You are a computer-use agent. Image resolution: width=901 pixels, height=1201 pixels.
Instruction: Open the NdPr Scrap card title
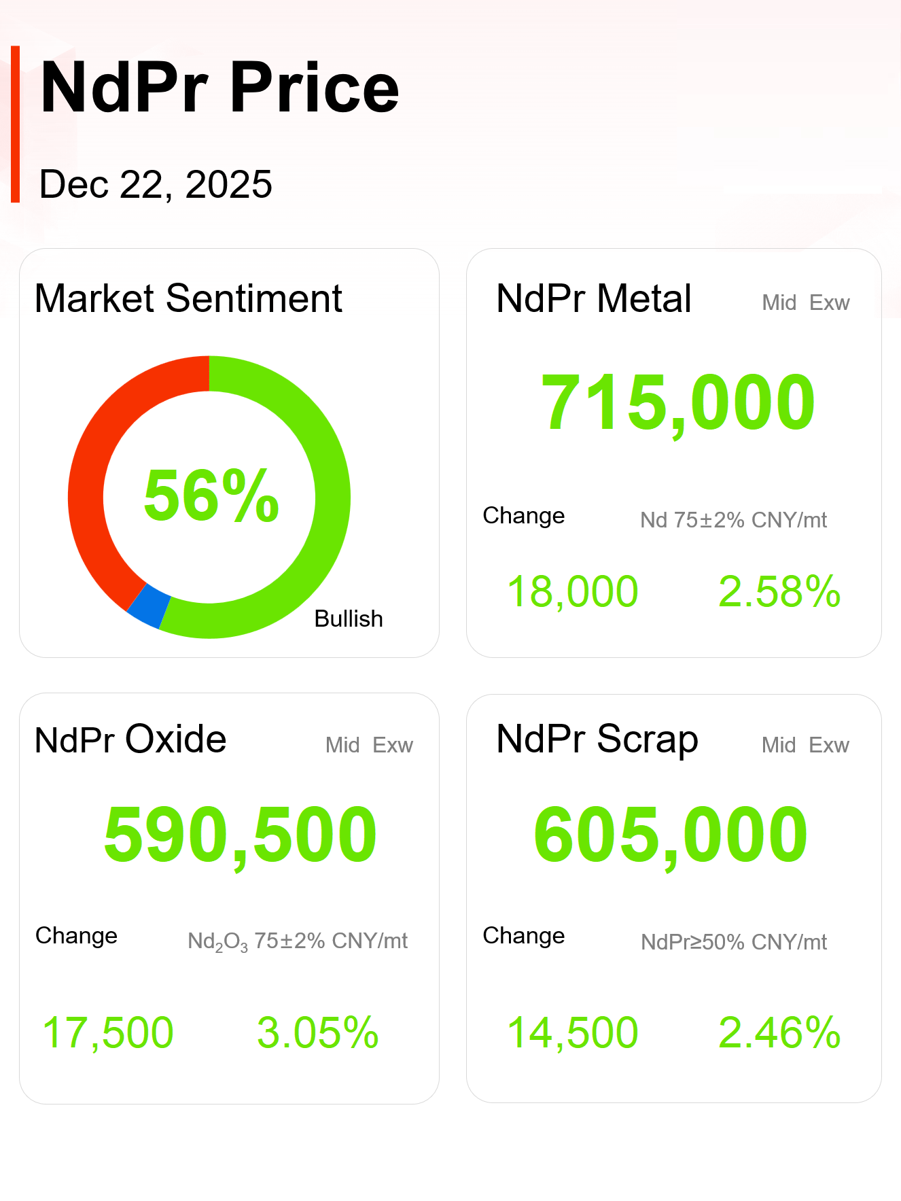point(597,739)
